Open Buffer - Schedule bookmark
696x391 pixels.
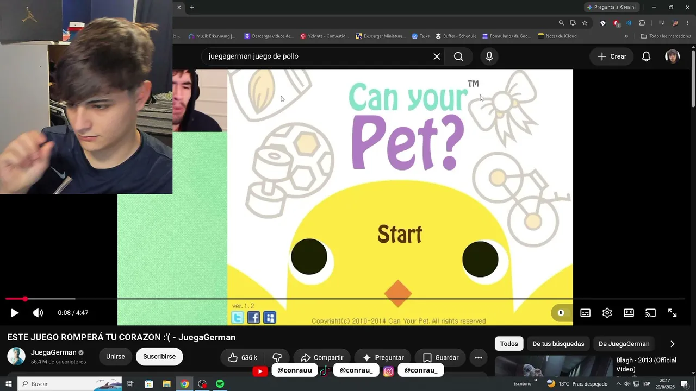tap(456, 36)
